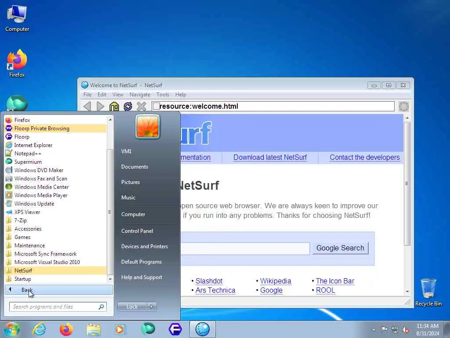The image size is (450, 338).
Task: Select the Computer desktop icon
Action: pyautogui.click(x=17, y=18)
